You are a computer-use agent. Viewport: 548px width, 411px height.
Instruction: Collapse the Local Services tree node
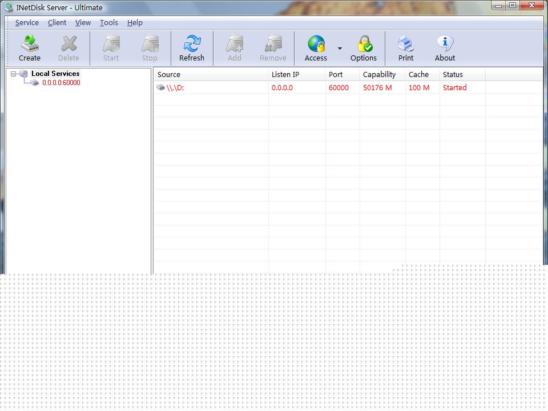click(13, 74)
